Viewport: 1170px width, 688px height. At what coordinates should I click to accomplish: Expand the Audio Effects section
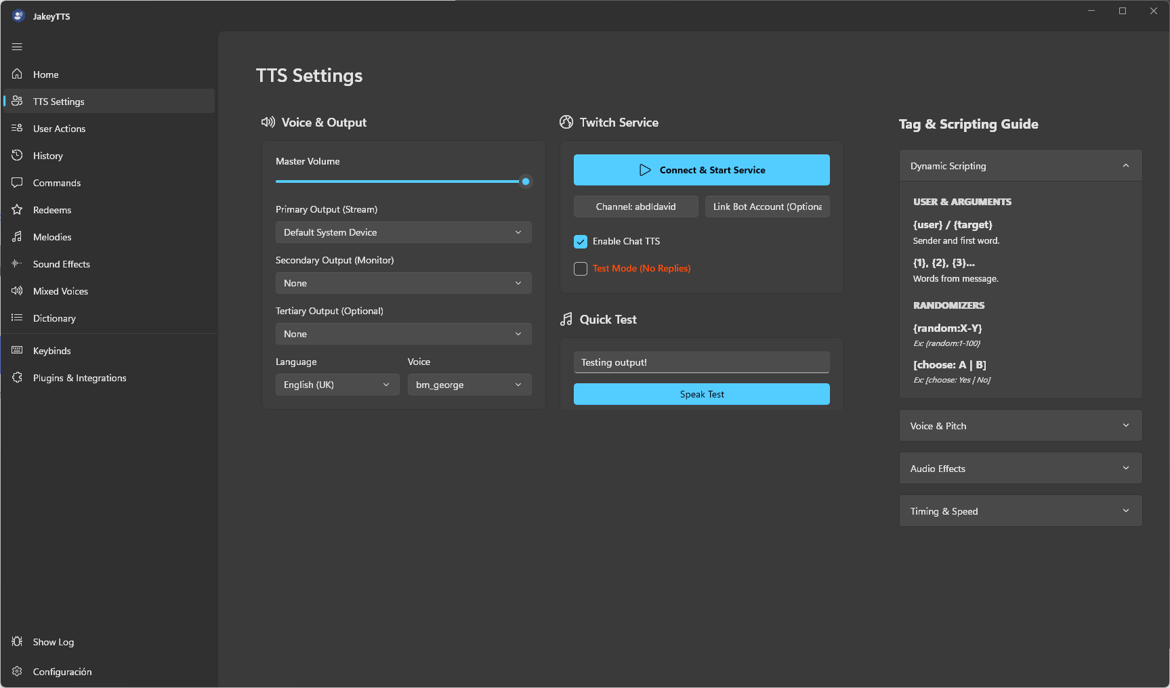[1020, 468]
